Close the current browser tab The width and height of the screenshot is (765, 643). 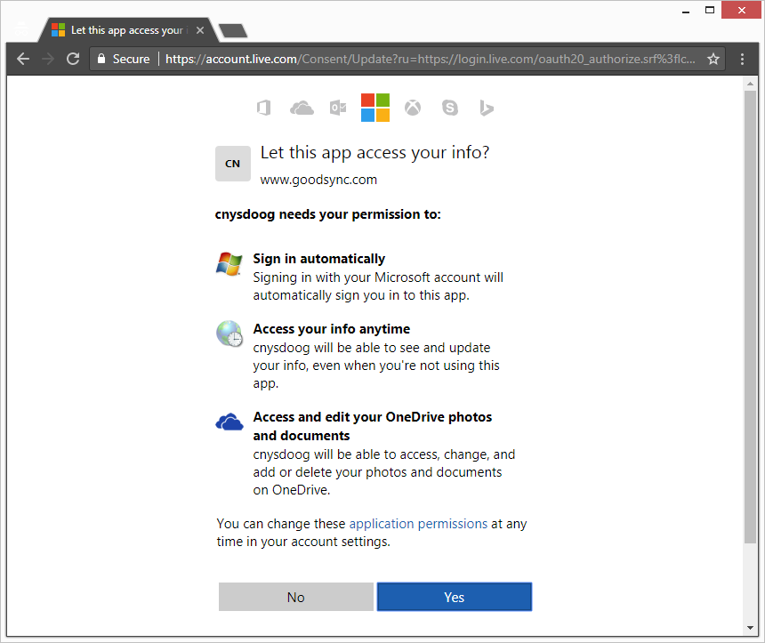coord(200,30)
